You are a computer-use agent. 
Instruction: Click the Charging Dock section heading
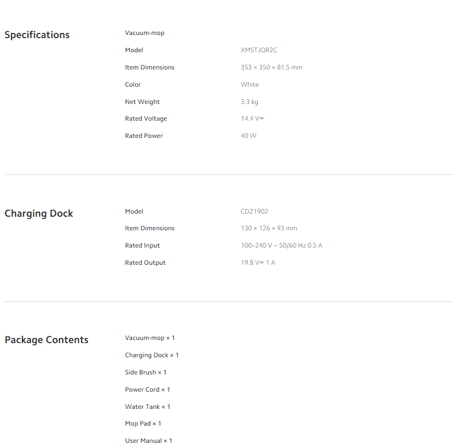click(39, 214)
